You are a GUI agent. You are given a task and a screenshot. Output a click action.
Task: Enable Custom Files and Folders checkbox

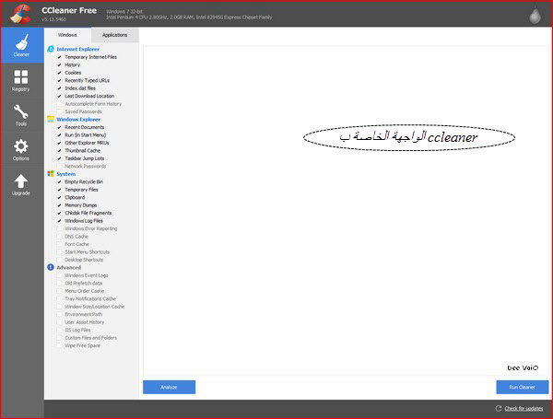(x=59, y=338)
